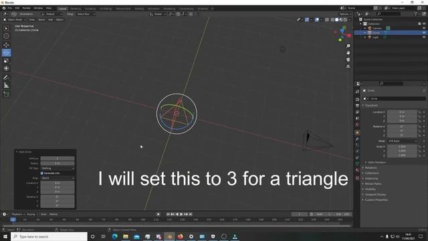Screen dimensions: 428x241
Task: Open Keying popover in timeline
Action: [32, 214]
